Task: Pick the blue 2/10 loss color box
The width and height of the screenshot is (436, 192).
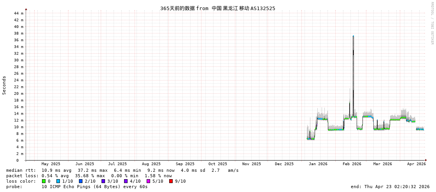Action: pos(81,181)
